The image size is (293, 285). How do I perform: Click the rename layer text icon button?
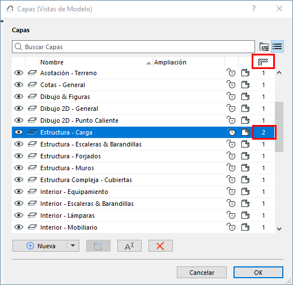click(129, 246)
